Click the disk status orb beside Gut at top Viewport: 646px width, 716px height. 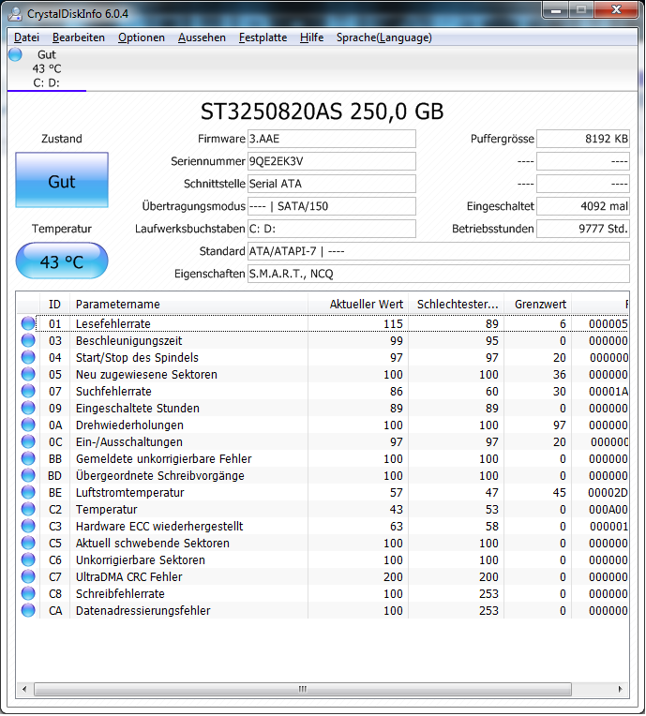coord(15,54)
